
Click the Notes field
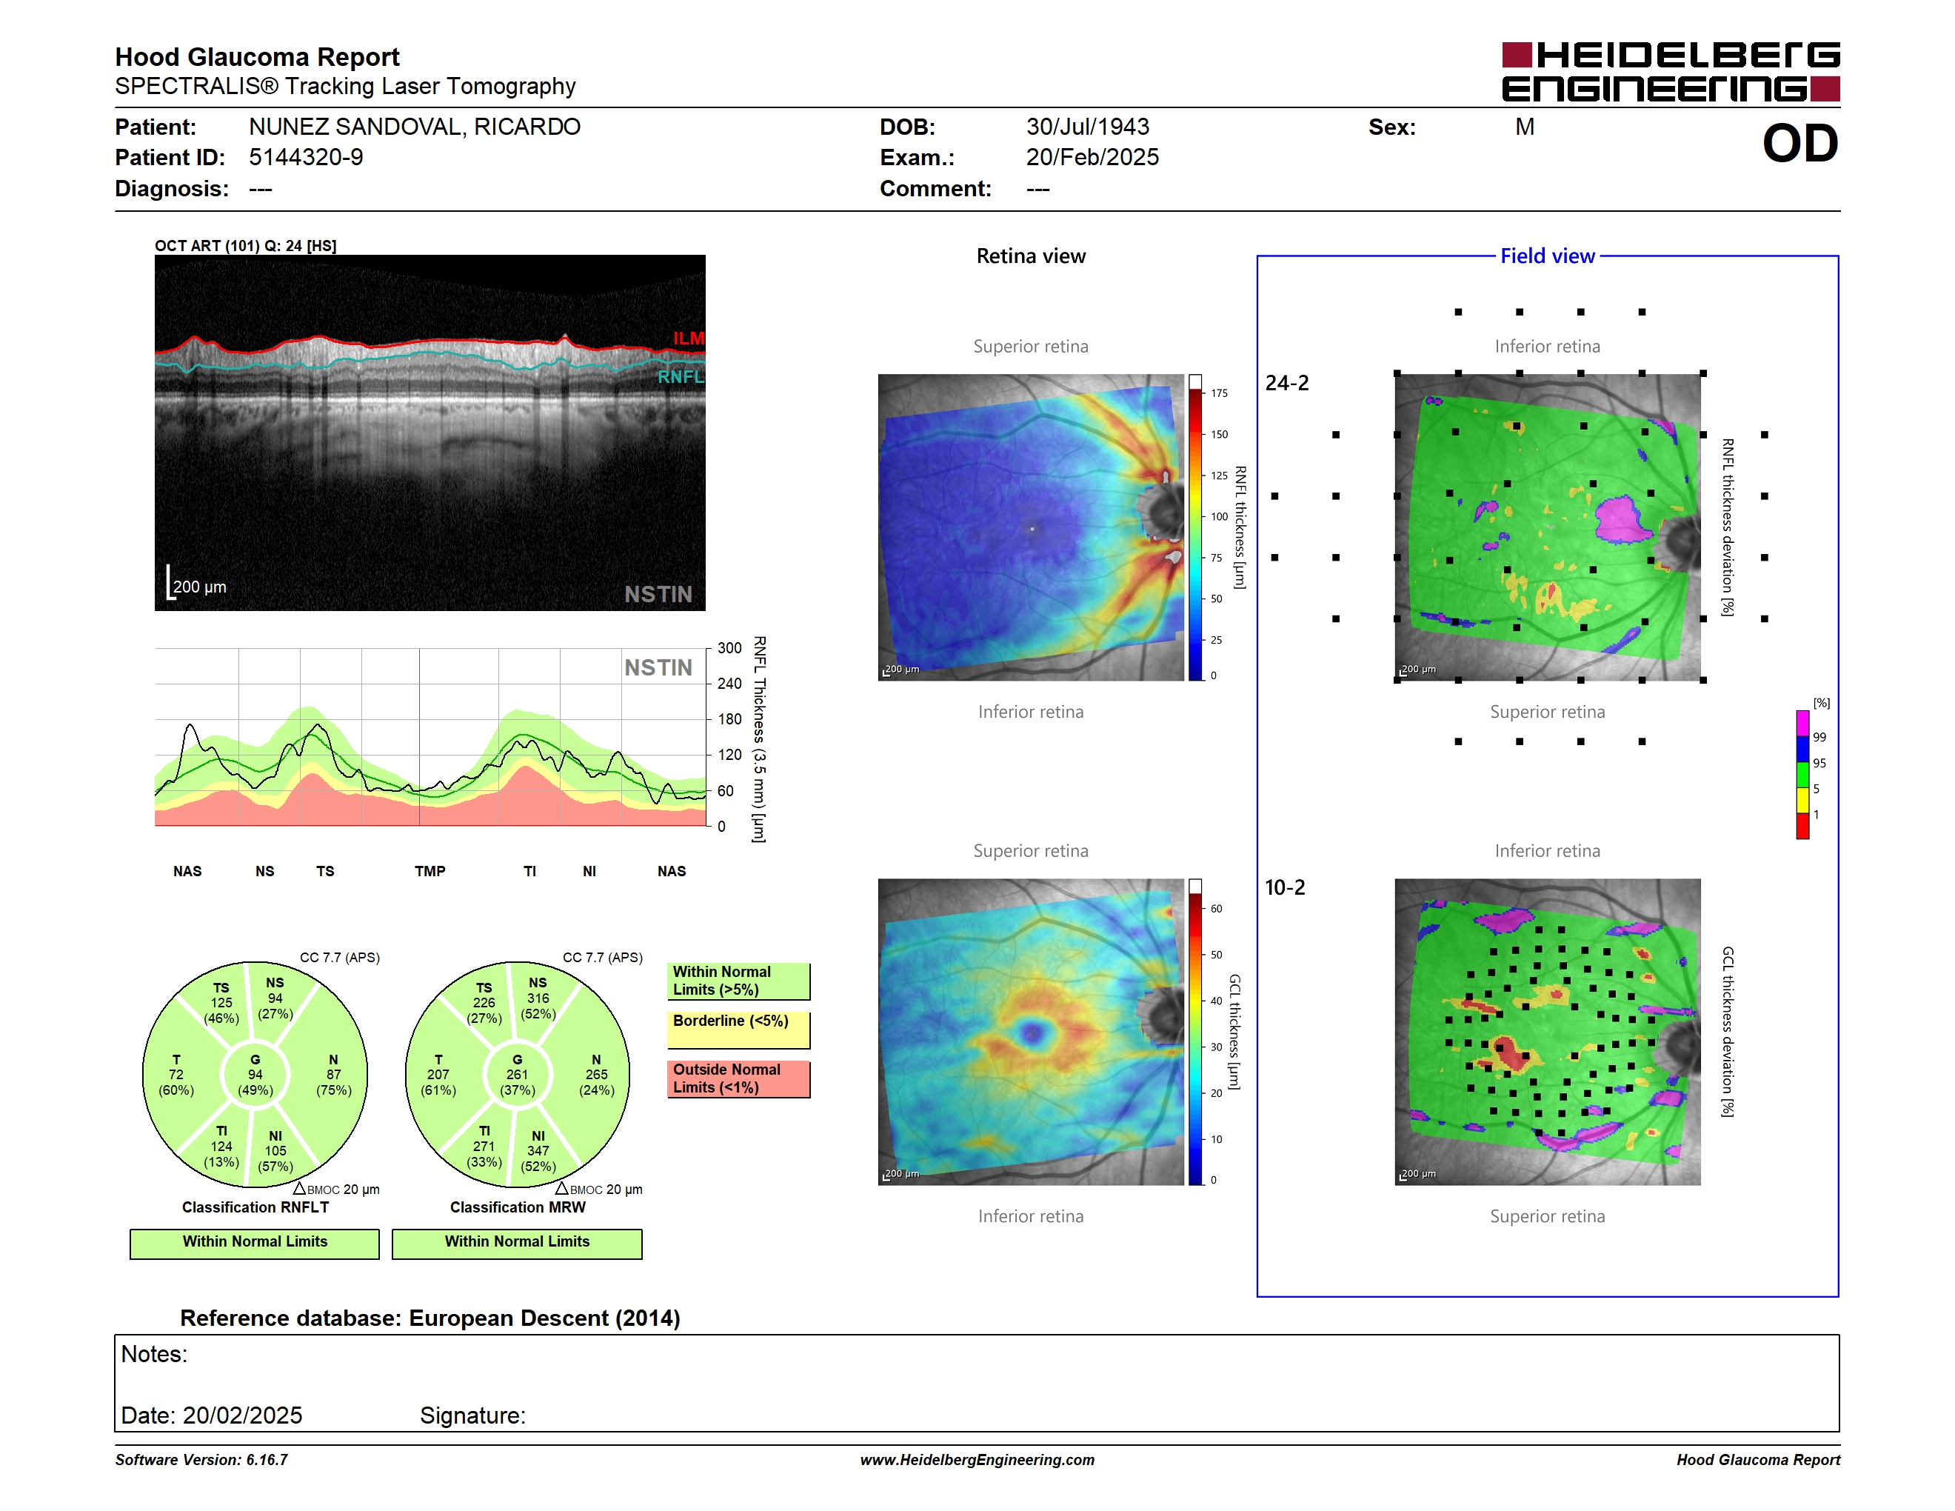coord(977,1383)
